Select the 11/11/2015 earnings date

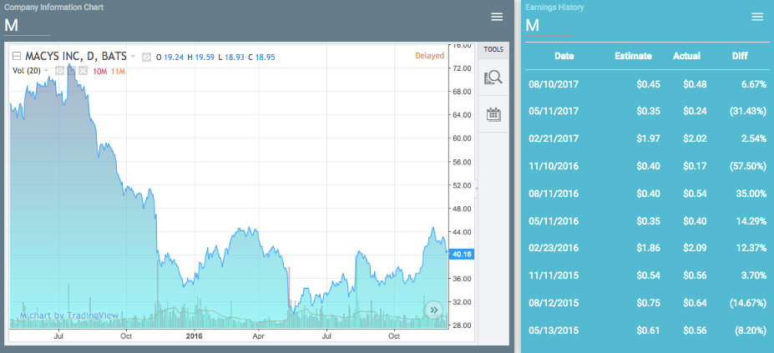click(554, 275)
